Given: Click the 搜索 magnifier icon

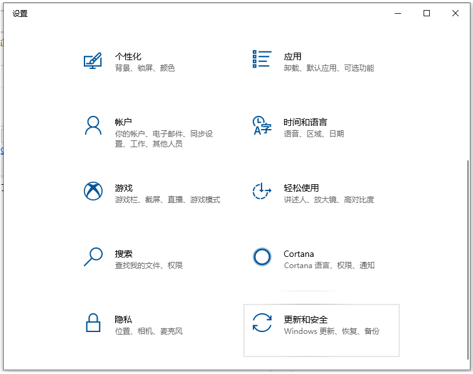Looking at the screenshot, I should (93, 257).
